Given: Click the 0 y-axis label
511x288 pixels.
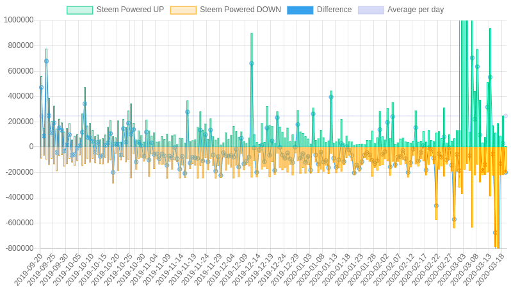Looking at the screenshot, I should pyautogui.click(x=31, y=147).
